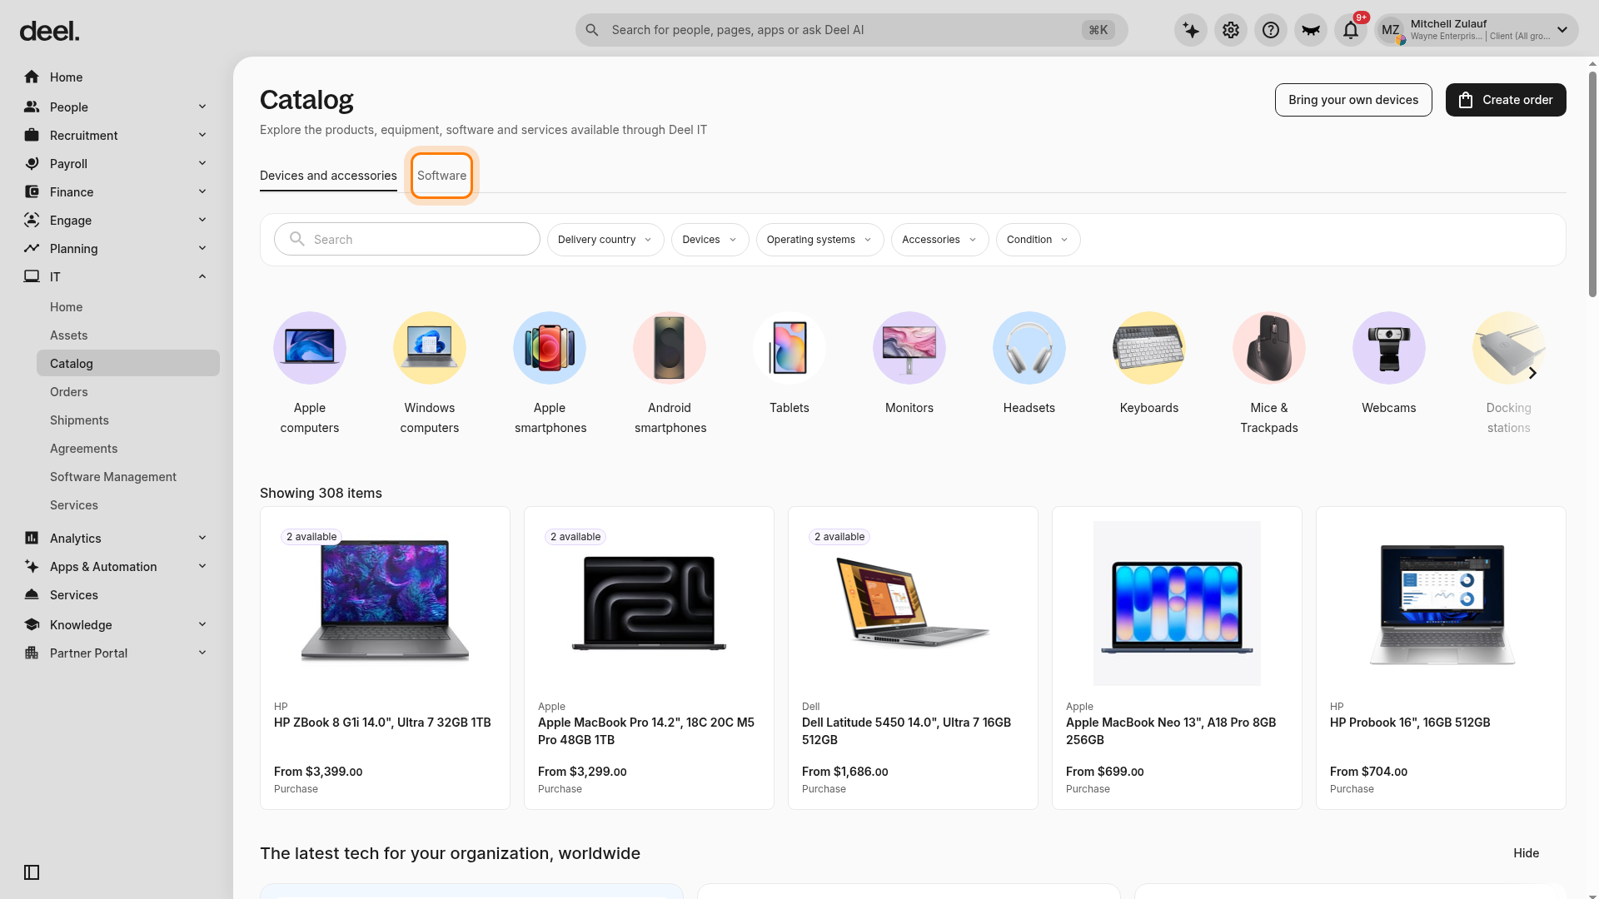Open the Apple MacBook Neo 13" product image
Image resolution: width=1599 pixels, height=899 pixels.
click(1177, 603)
